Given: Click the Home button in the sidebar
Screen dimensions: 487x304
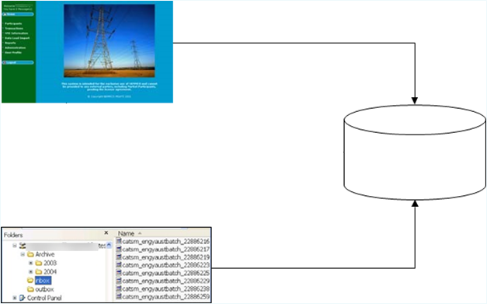Looking at the screenshot, I should 18,14.
